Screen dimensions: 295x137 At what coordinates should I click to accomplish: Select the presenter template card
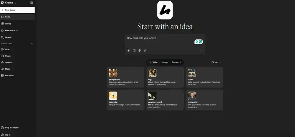204,100
